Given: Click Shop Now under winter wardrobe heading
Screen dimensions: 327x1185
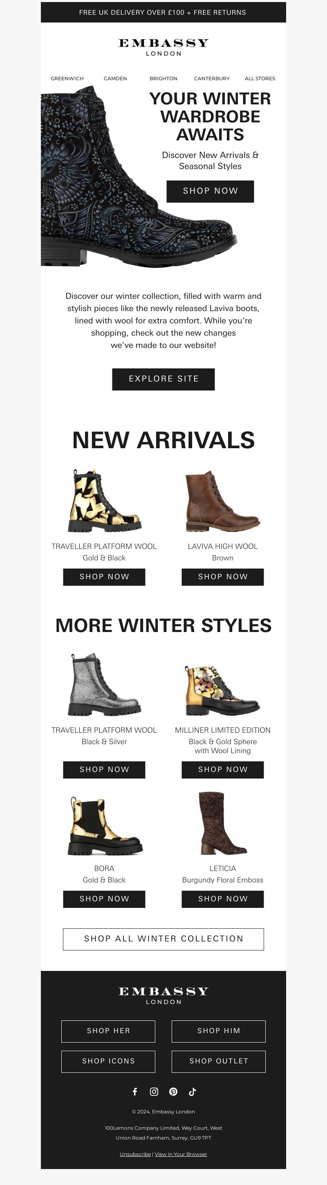Looking at the screenshot, I should click(211, 191).
